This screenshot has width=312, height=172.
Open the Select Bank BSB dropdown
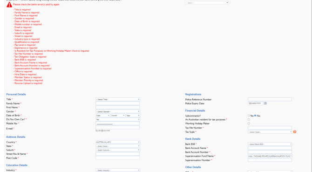click(x=270, y=144)
